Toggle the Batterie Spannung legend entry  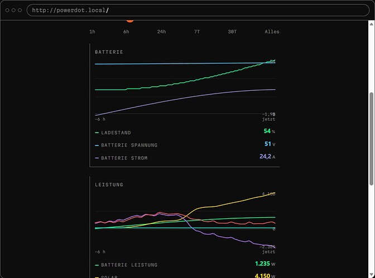pyautogui.click(x=185, y=145)
